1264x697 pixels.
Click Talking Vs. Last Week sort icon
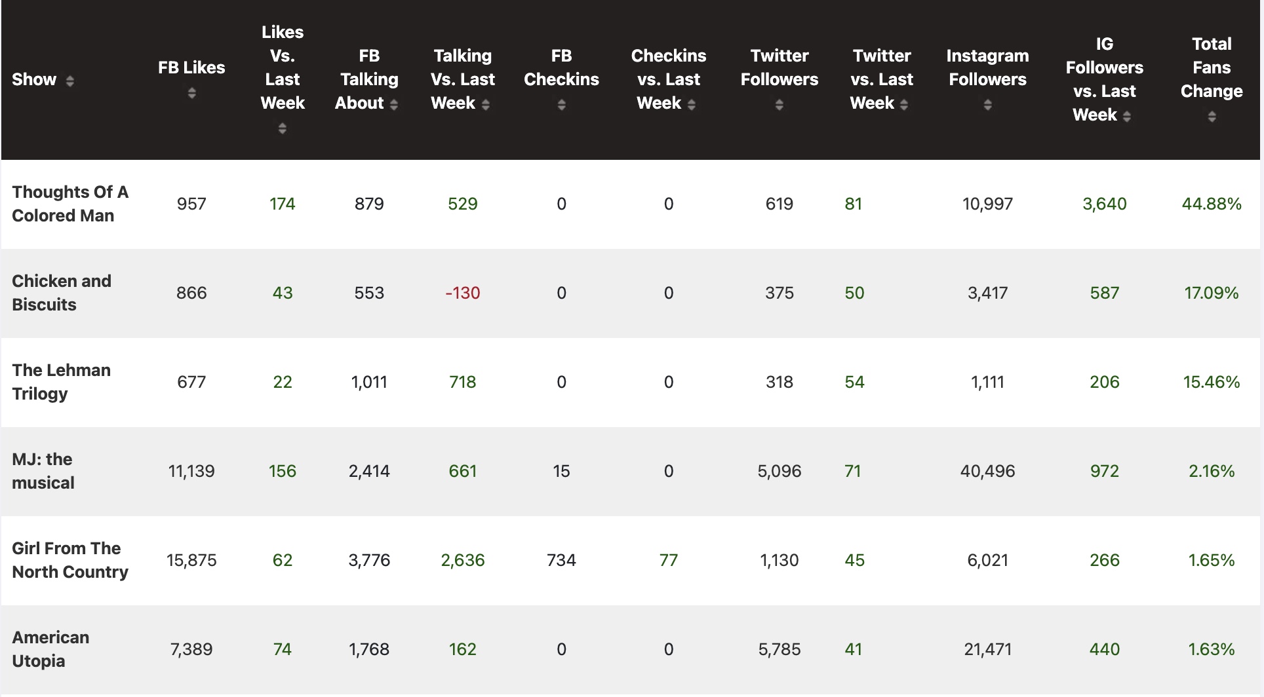[x=486, y=105]
